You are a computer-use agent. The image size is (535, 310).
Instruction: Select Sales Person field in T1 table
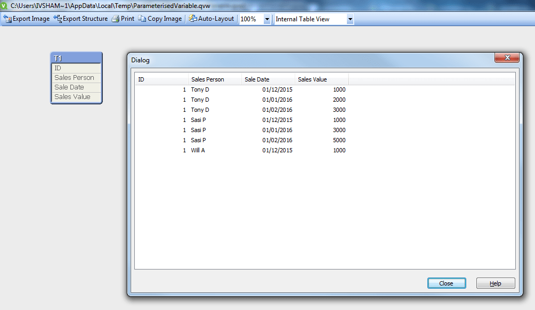click(76, 78)
